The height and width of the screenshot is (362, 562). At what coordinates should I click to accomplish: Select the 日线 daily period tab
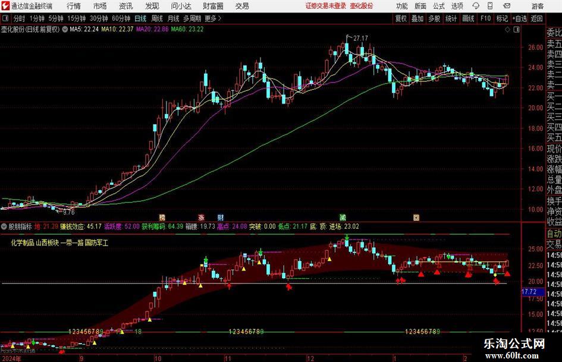click(140, 18)
